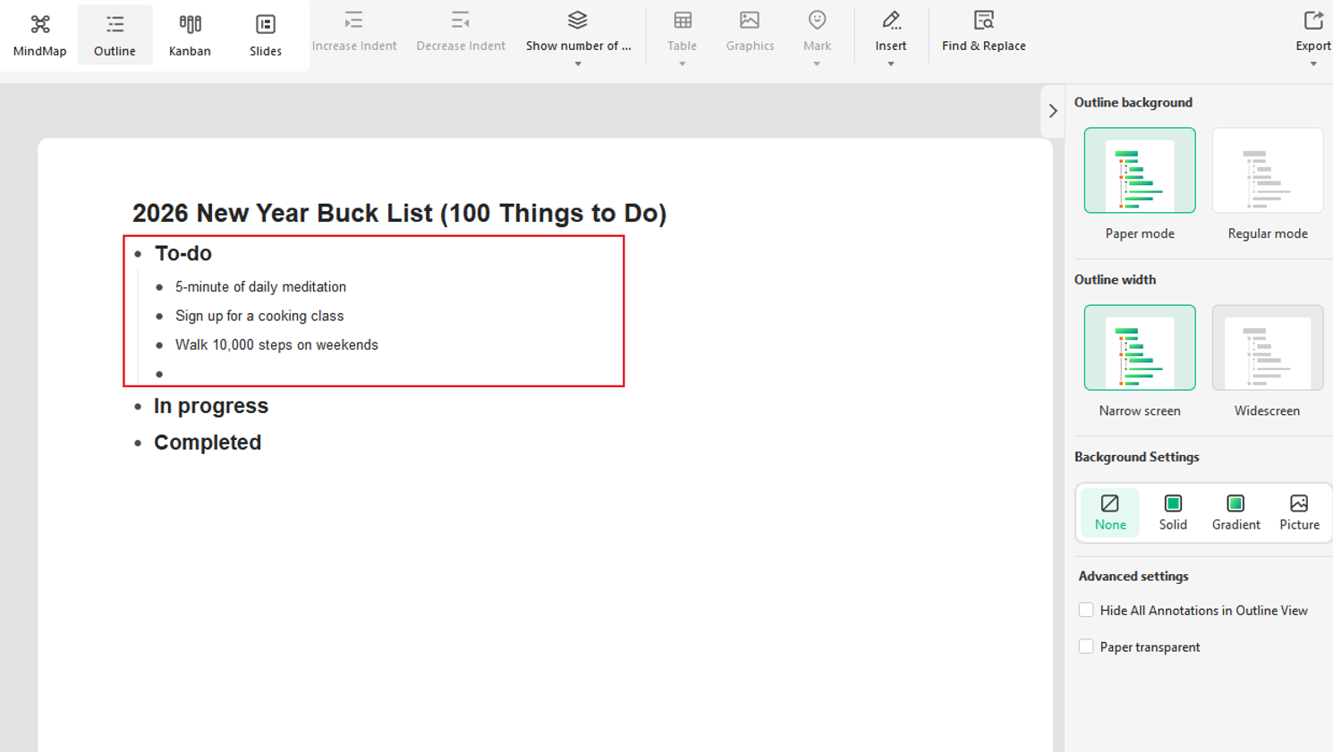Click the Graphics toolbar icon
This screenshot has width=1333, height=752.
tap(750, 31)
